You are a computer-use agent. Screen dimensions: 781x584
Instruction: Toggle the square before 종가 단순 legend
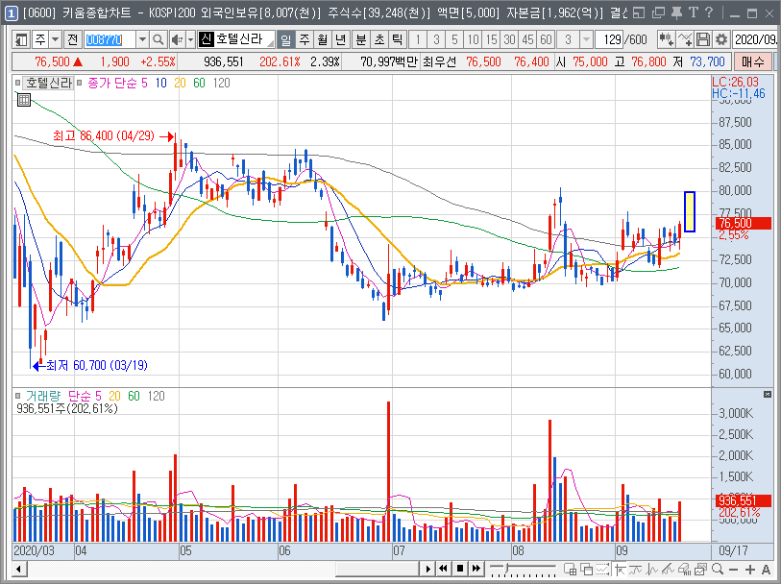[x=79, y=83]
